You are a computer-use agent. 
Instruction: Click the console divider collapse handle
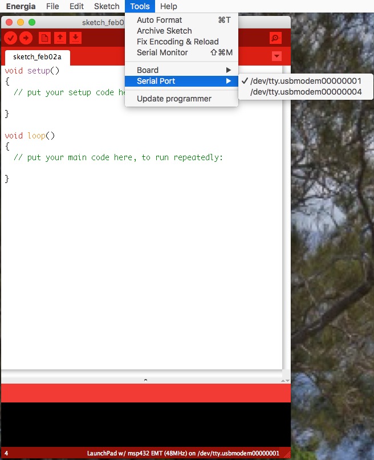click(145, 380)
